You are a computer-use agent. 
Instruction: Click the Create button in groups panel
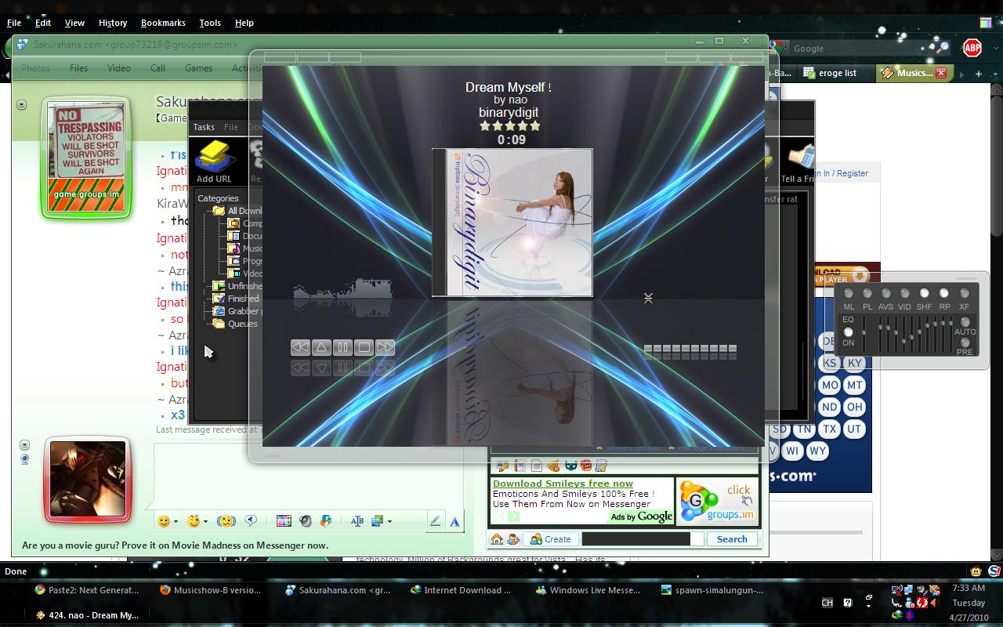point(551,539)
